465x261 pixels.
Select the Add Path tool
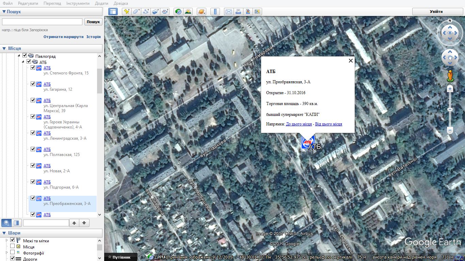[x=146, y=12]
